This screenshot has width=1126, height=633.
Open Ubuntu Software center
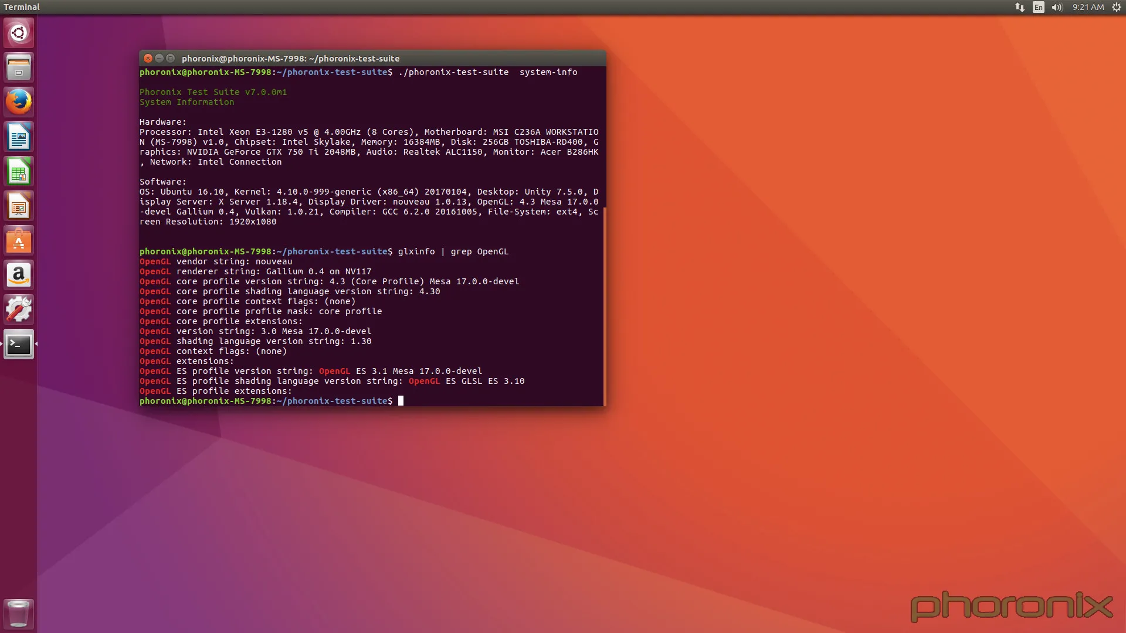19,241
